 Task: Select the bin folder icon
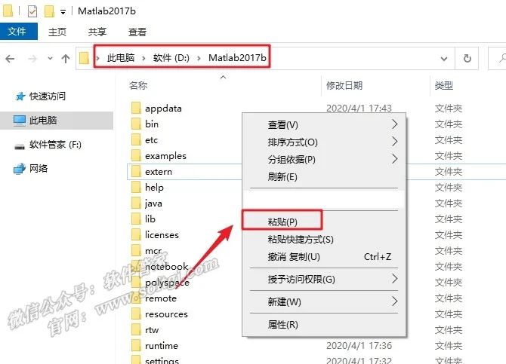pos(136,124)
